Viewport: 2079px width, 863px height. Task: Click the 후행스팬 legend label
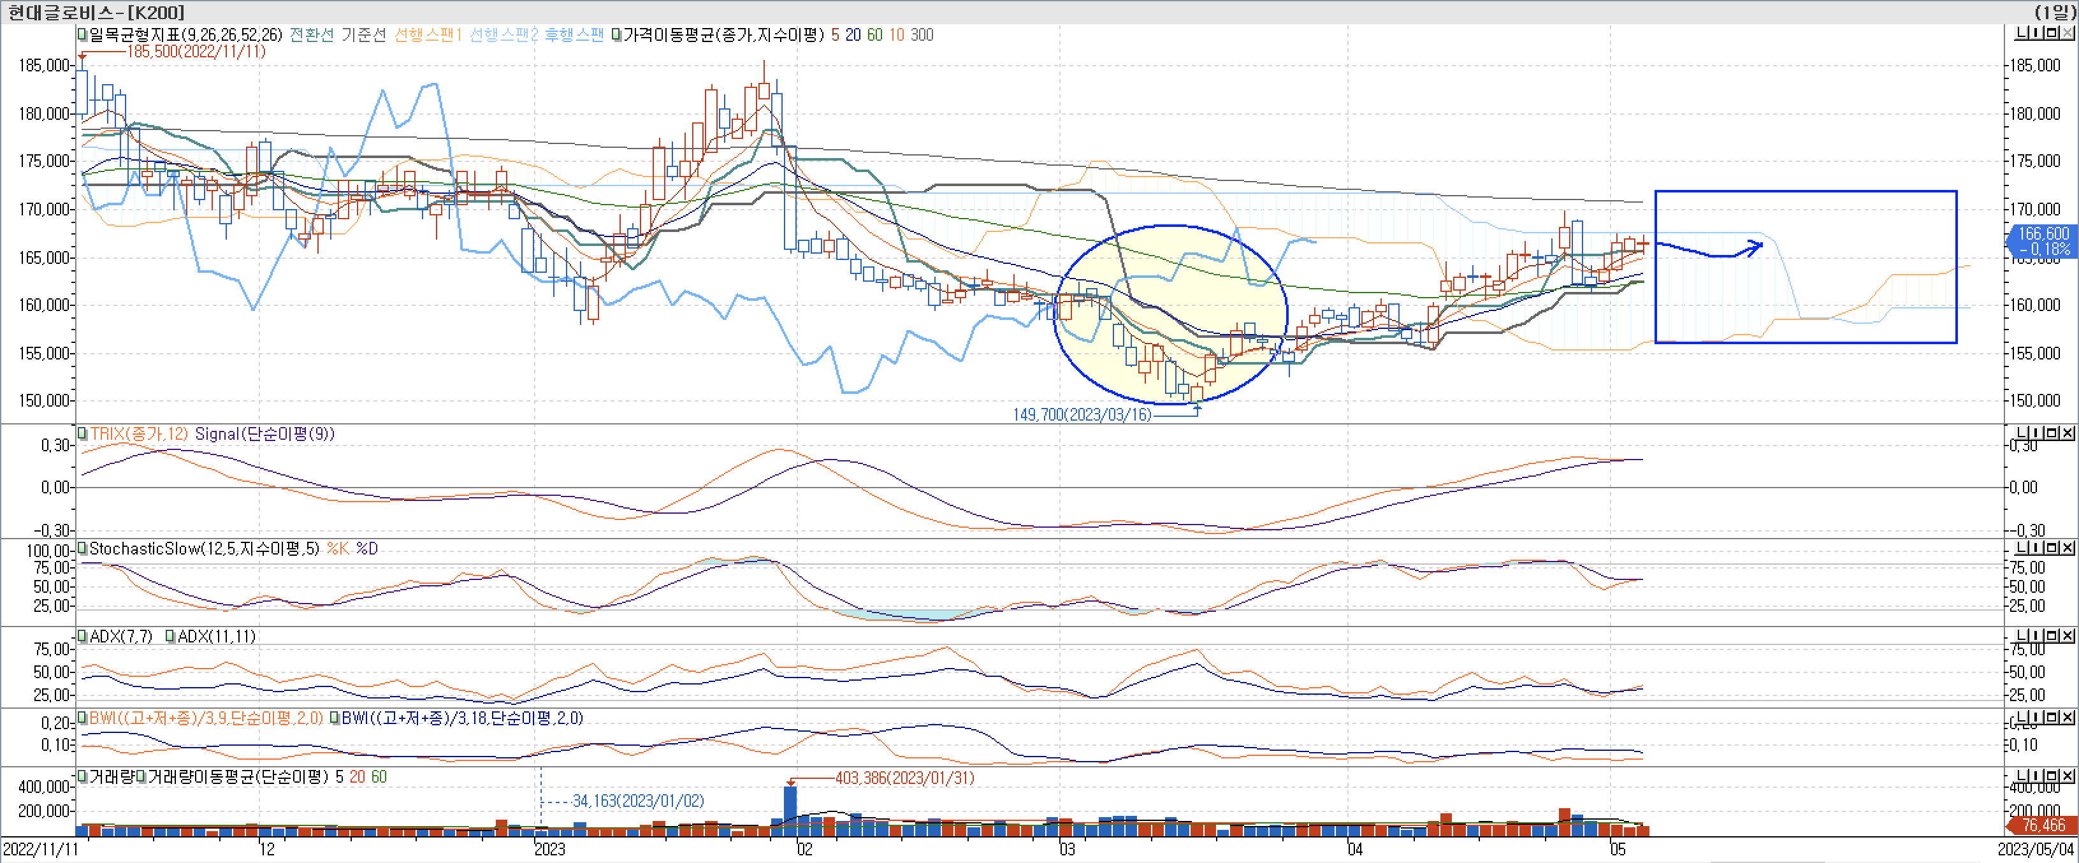coord(574,34)
